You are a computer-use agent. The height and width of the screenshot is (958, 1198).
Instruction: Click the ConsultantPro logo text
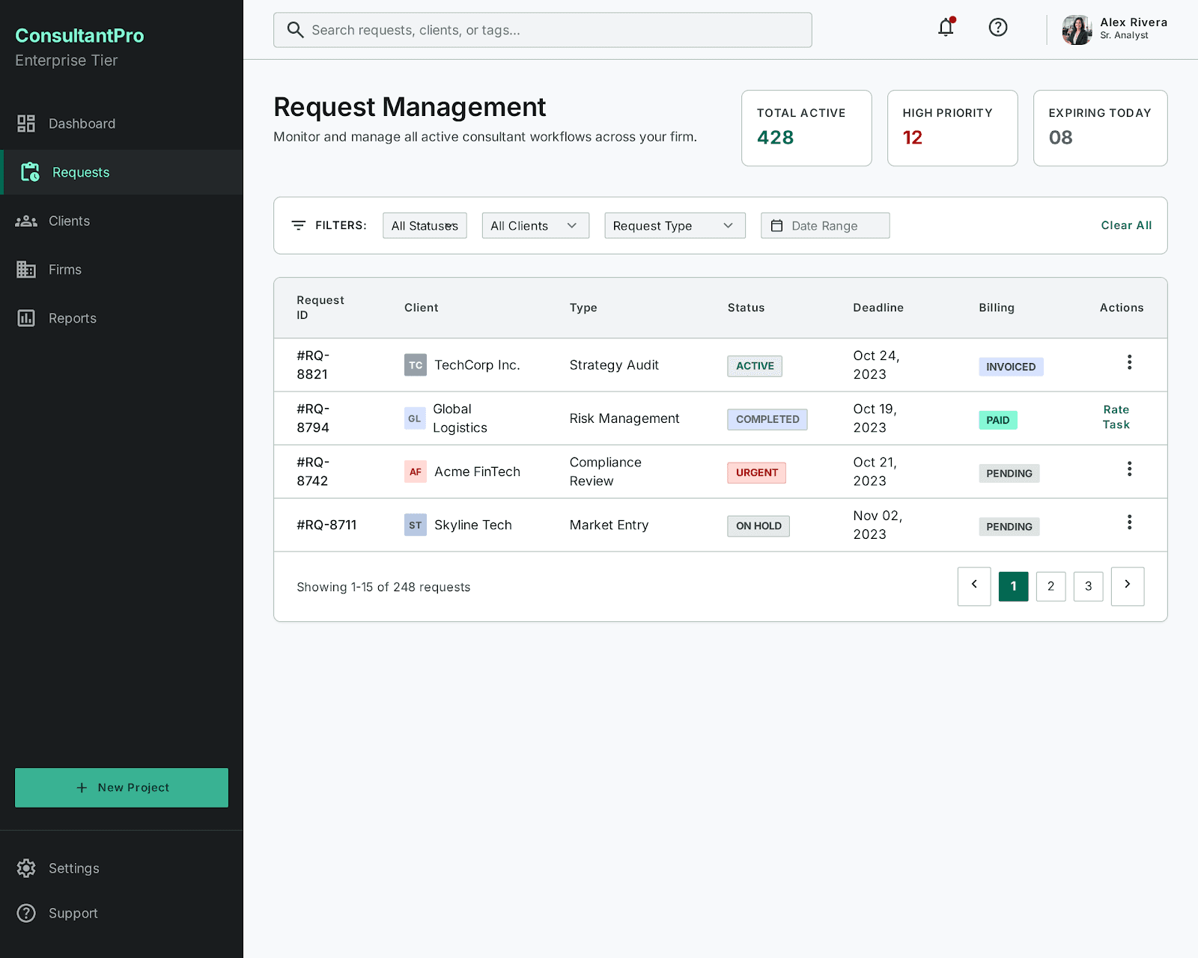(x=79, y=35)
